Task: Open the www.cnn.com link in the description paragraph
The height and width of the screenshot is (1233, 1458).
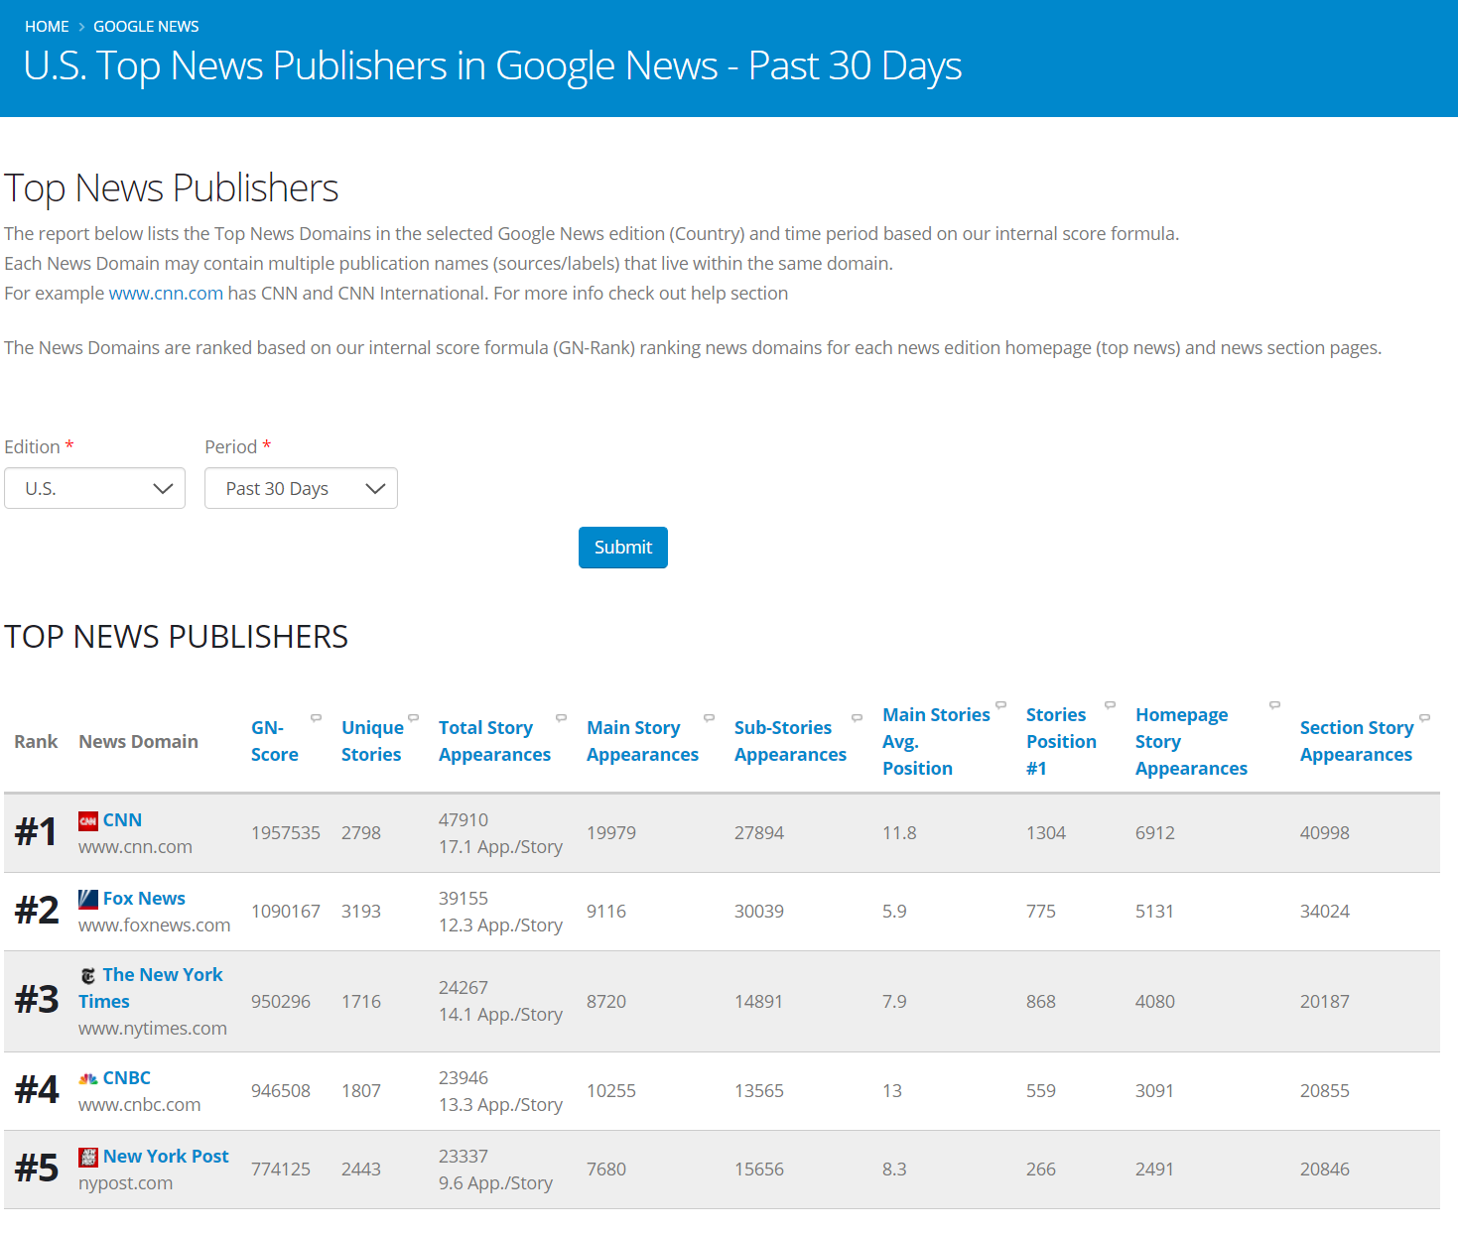Action: pos(166,294)
